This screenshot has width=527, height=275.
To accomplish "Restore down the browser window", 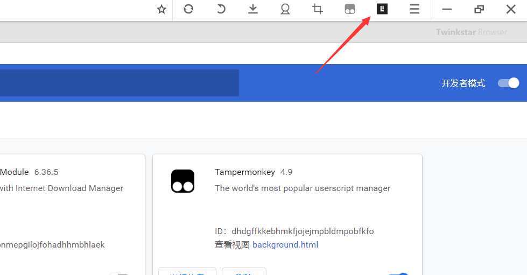I will pos(479,9).
